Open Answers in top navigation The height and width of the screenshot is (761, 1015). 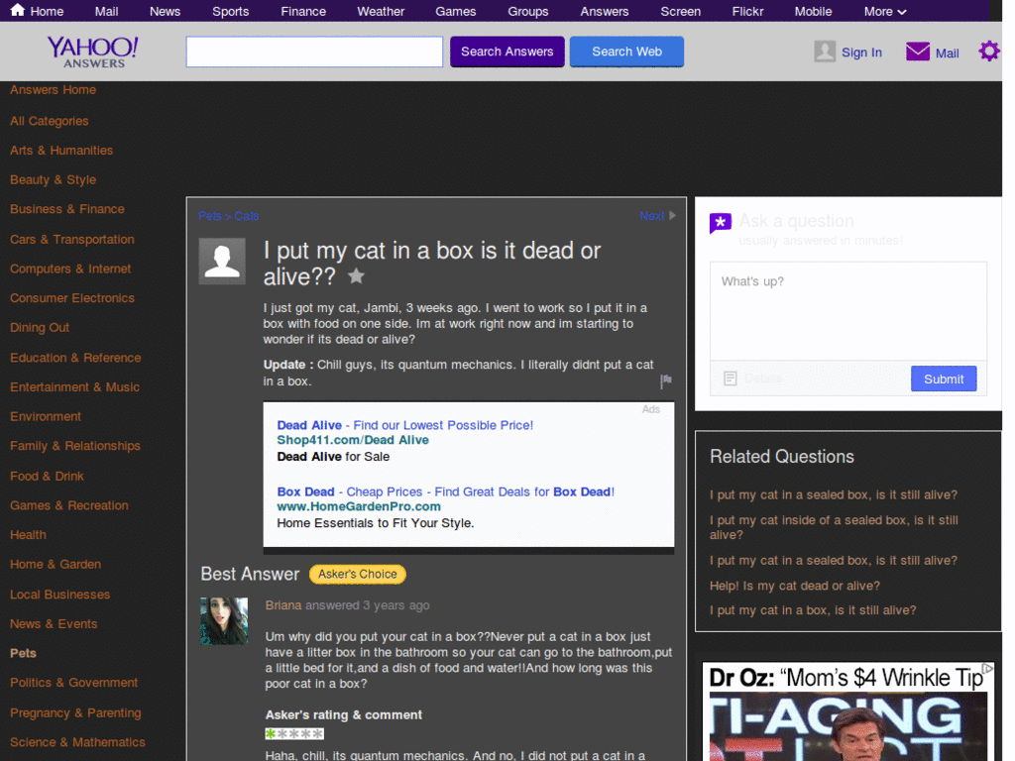pos(605,12)
